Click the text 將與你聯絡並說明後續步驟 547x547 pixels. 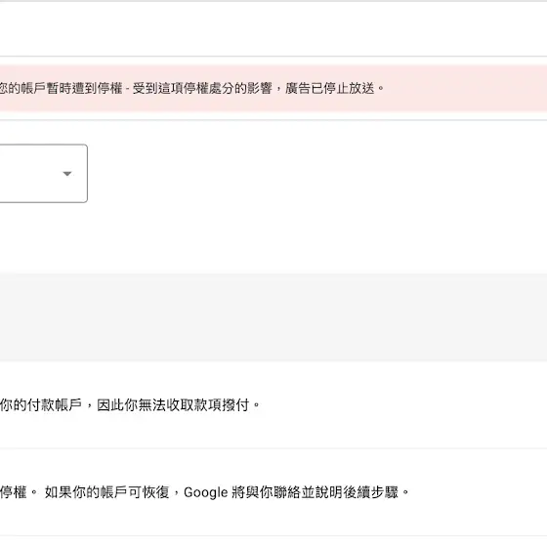315,492
